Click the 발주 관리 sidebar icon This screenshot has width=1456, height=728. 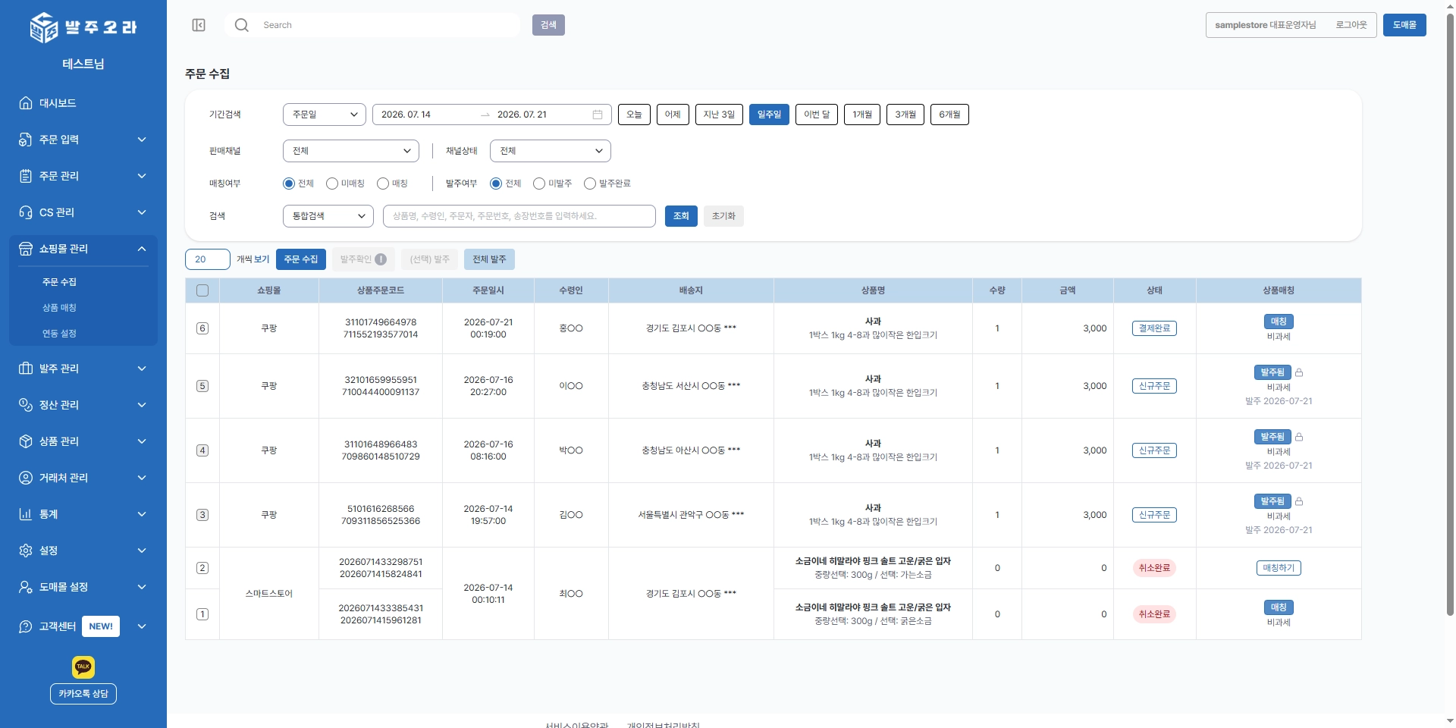pos(26,369)
